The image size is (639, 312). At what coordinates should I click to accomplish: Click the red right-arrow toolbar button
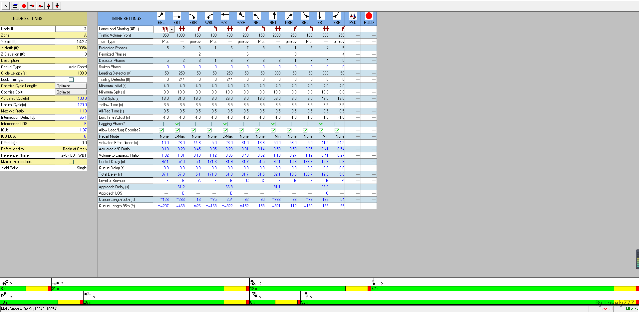point(32,6)
